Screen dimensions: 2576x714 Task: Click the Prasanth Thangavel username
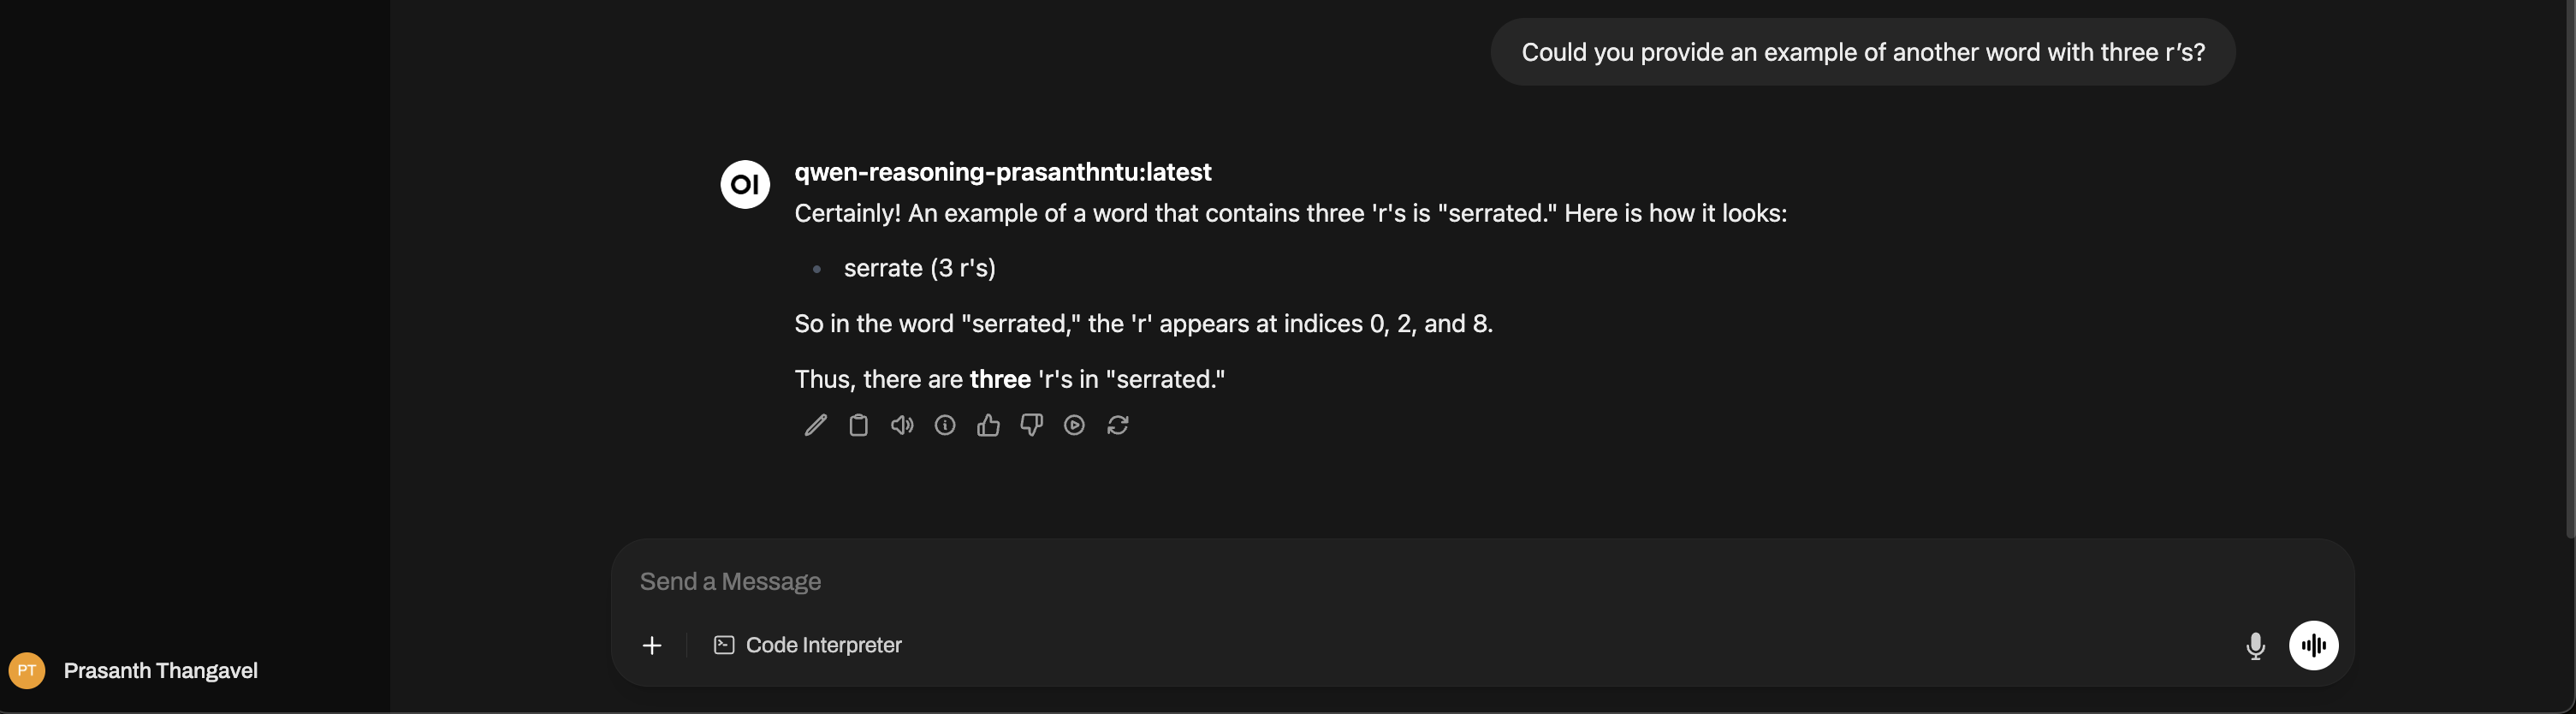coord(160,670)
